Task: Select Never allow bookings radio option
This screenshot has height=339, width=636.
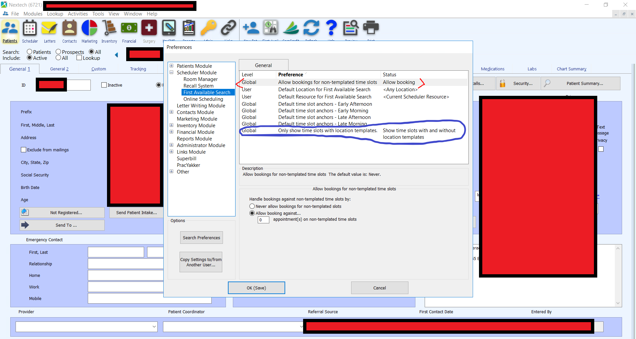Action: [x=252, y=206]
